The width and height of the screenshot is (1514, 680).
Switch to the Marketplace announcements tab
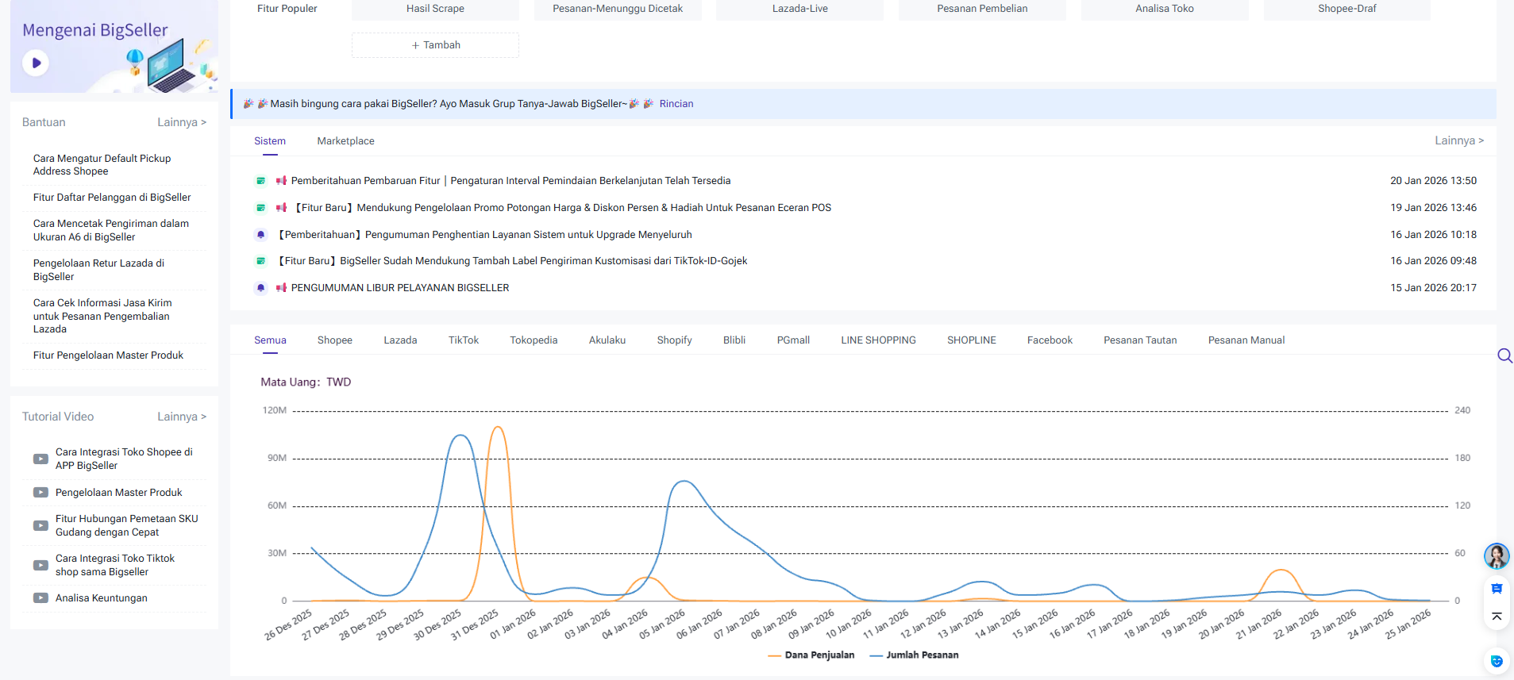tap(345, 141)
